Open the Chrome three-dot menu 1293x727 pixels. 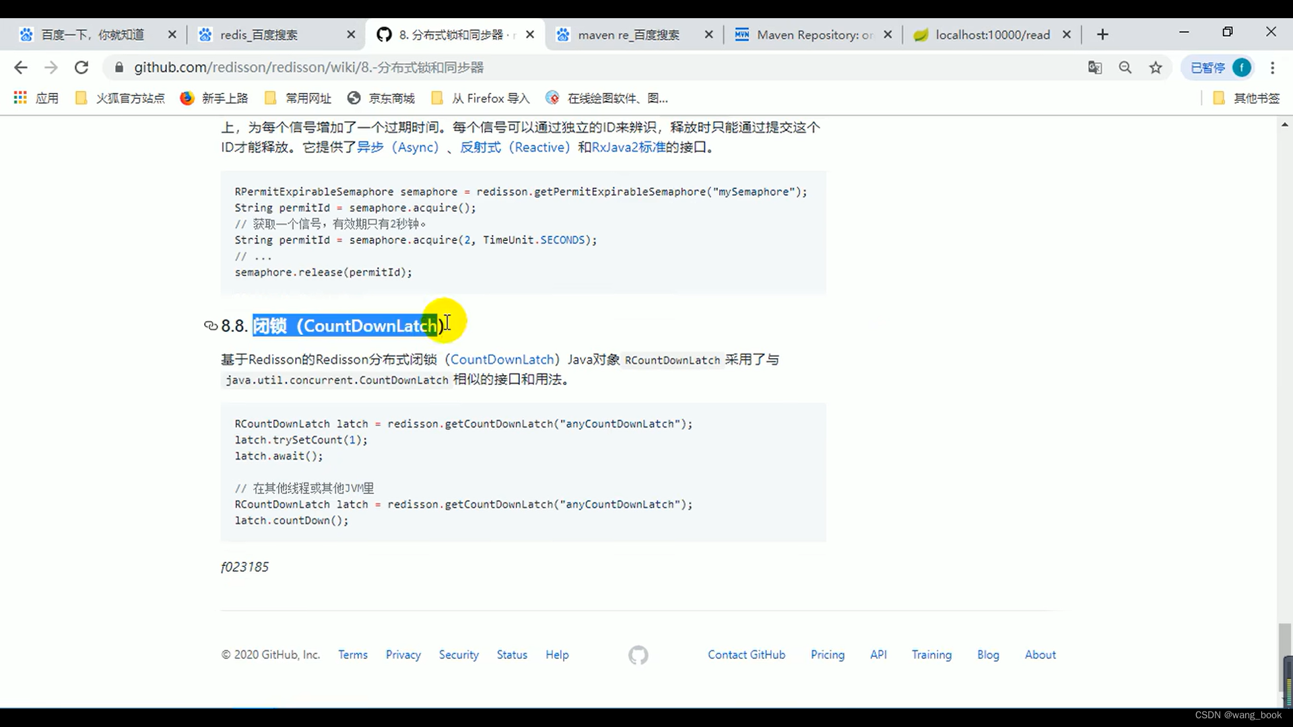(x=1272, y=67)
